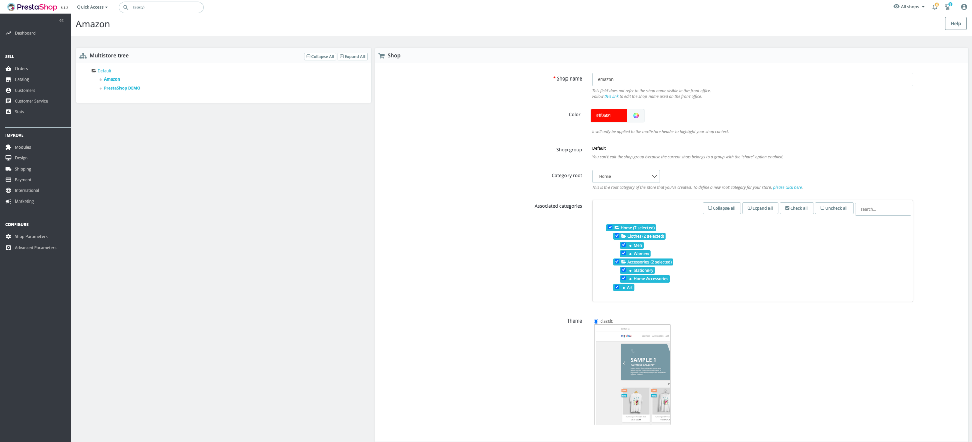Uncheck the Clothes category checkbox
Image resolution: width=972 pixels, height=442 pixels.
tap(617, 236)
